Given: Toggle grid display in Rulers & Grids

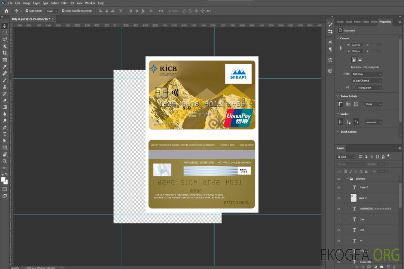Looking at the screenshot, I should point(348,104).
